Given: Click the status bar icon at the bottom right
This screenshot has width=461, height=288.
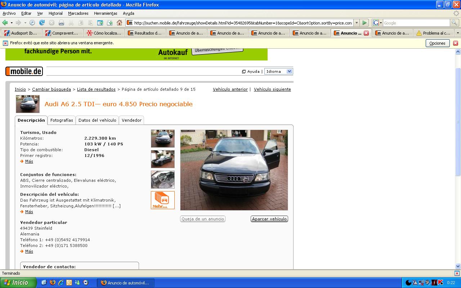Looking at the screenshot, I should [457, 274].
